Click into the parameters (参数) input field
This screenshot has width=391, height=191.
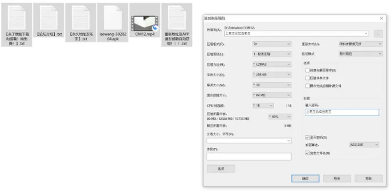pos(249,156)
